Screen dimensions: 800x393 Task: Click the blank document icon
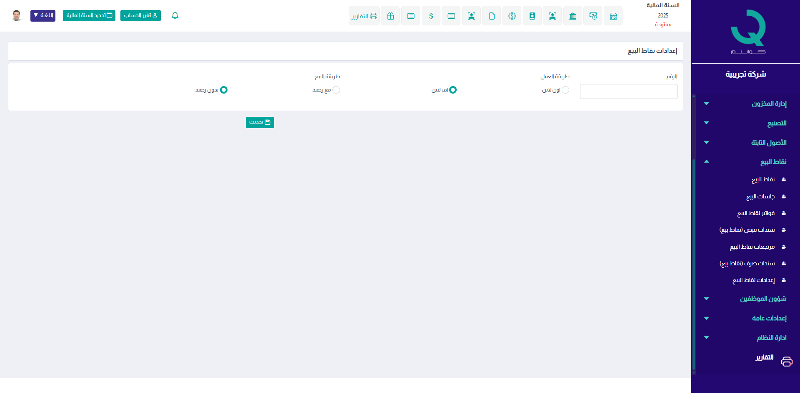(492, 16)
